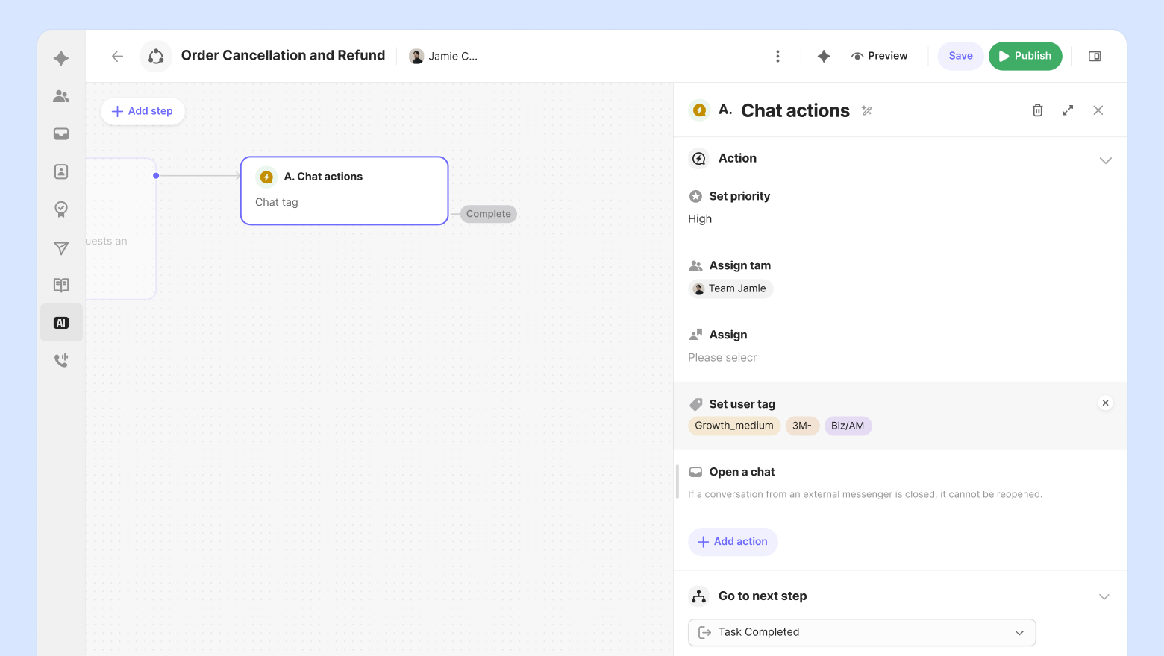This screenshot has height=656, width=1164.
Task: Open the phone calls icon in sidebar
Action: [x=61, y=361]
